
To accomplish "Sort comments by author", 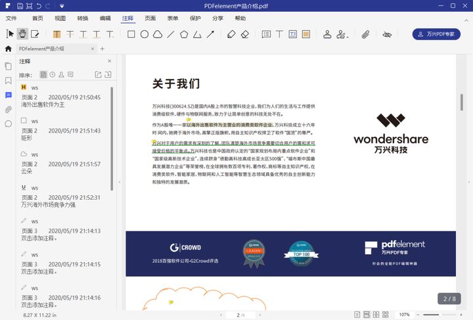I will pos(61,74).
